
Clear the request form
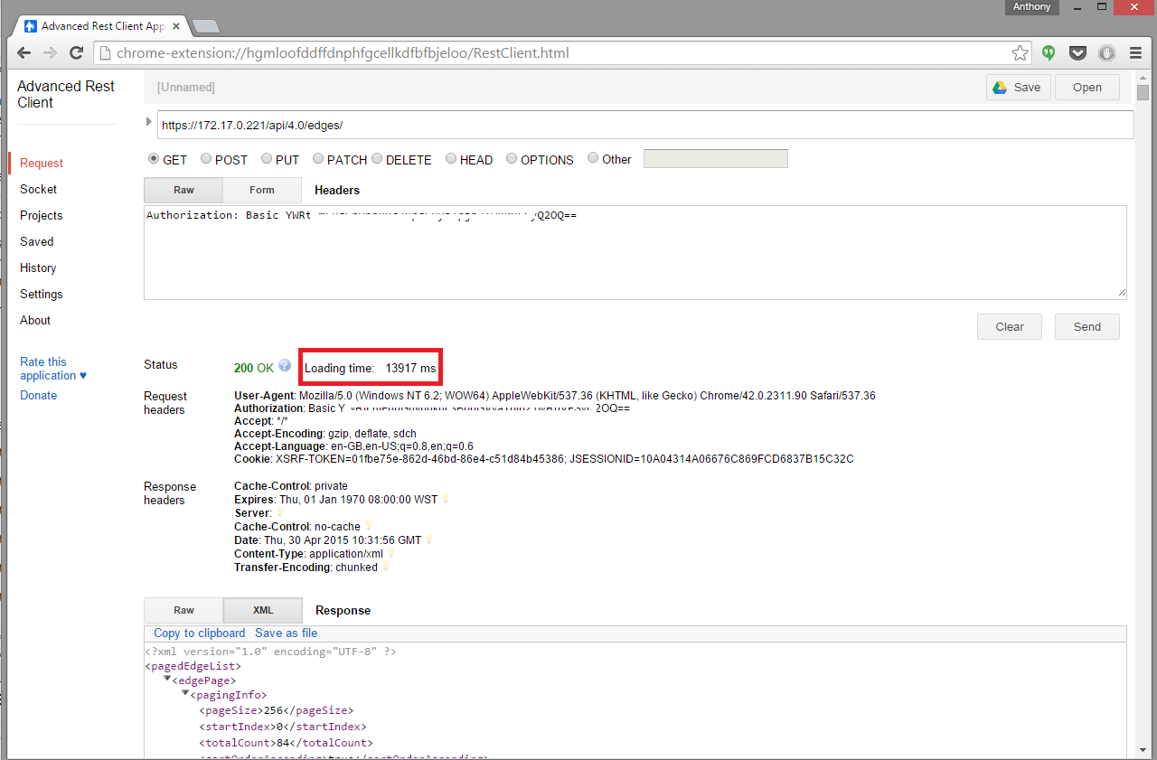tap(1010, 326)
